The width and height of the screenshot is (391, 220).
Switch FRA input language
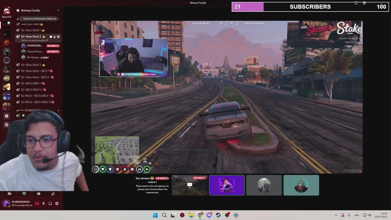coord(357,215)
